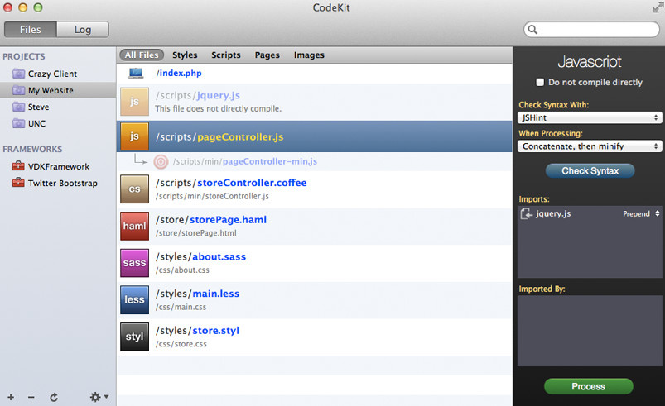Select the My Website project
665x406 pixels.
[51, 91]
